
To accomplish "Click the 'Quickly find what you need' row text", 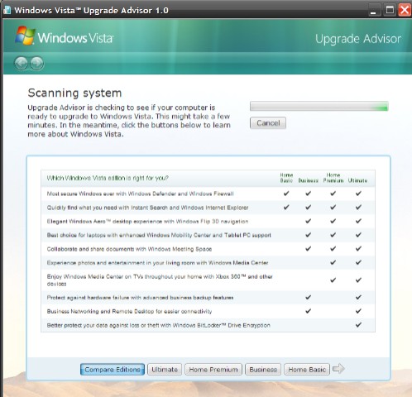I will tap(147, 208).
